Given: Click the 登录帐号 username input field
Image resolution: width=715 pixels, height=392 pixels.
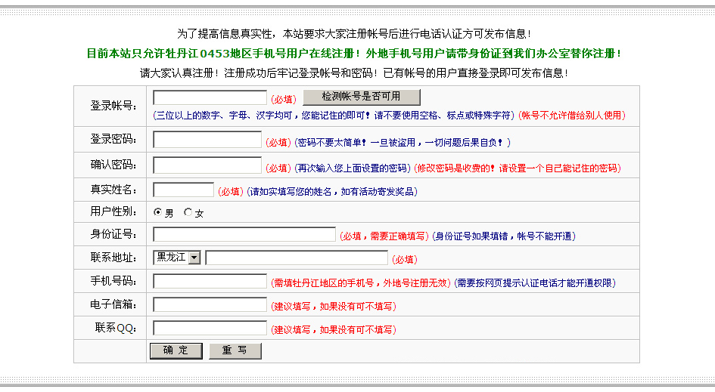Looking at the screenshot, I should 210,97.
